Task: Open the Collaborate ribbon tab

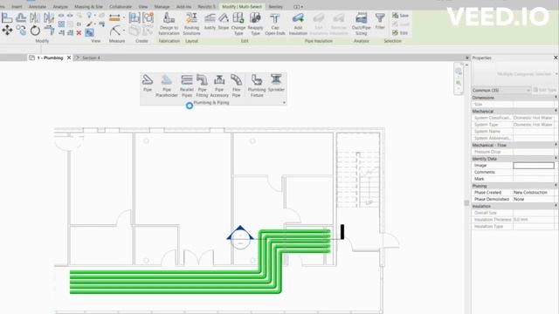Action: (x=121, y=6)
